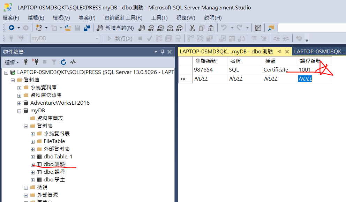Screen dimensions: 346x202
Task: Expand the 資料庫快照集 folder
Action: coord(20,96)
